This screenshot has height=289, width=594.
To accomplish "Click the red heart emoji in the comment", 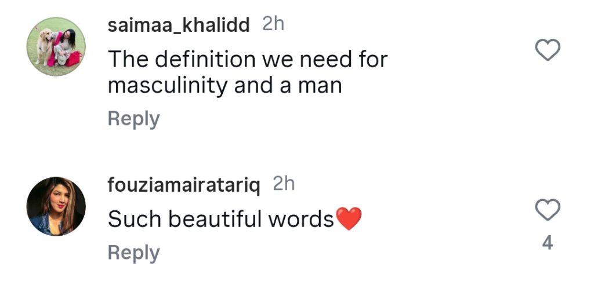I will coord(349,219).
